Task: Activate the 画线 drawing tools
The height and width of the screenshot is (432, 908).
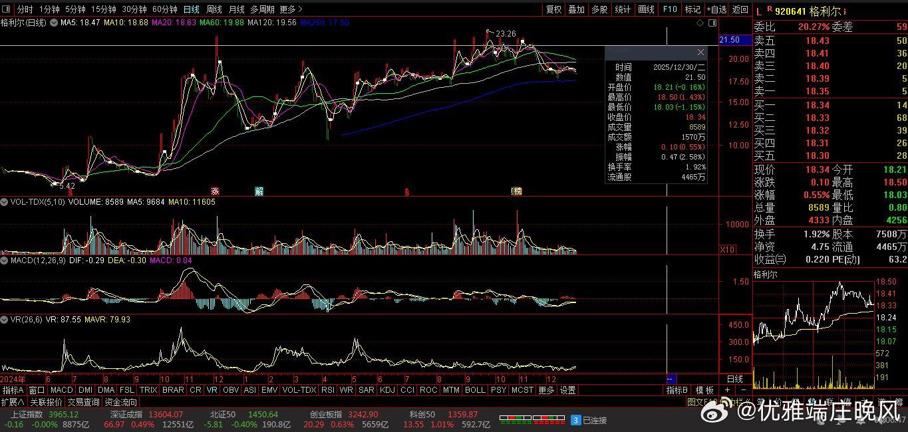Action: point(647,9)
